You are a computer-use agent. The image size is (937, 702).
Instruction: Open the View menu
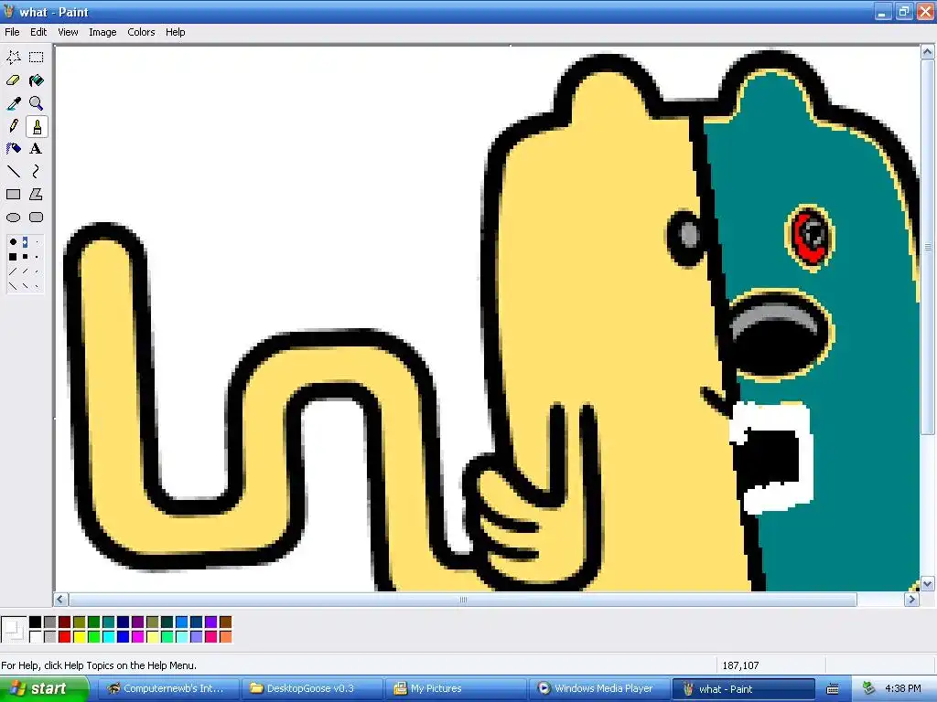[68, 32]
